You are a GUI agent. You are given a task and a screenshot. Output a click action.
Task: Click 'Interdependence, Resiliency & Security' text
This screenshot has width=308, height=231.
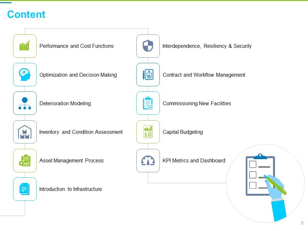tap(207, 46)
